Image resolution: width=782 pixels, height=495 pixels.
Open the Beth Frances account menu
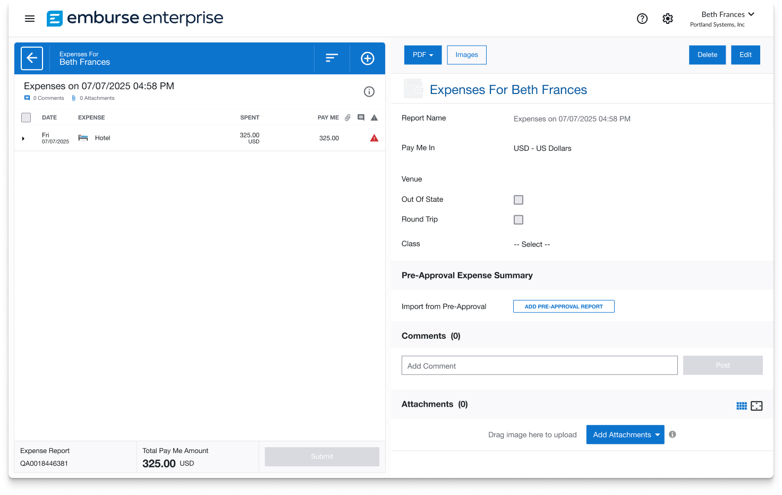(x=728, y=14)
